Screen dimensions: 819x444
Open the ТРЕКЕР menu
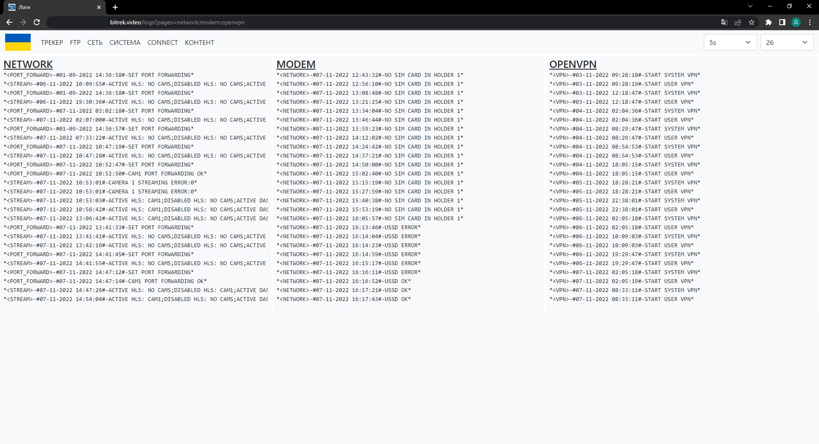[x=52, y=43]
